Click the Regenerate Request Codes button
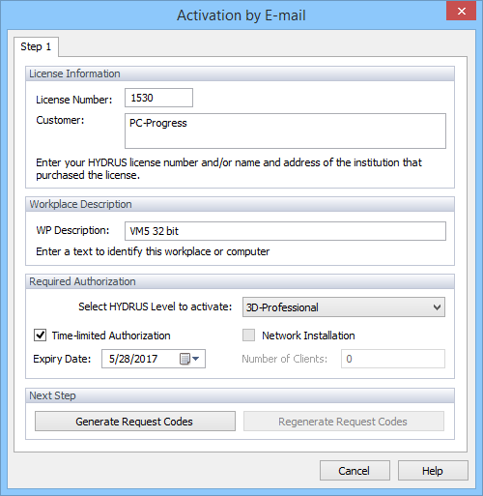The image size is (483, 496). coord(344,422)
